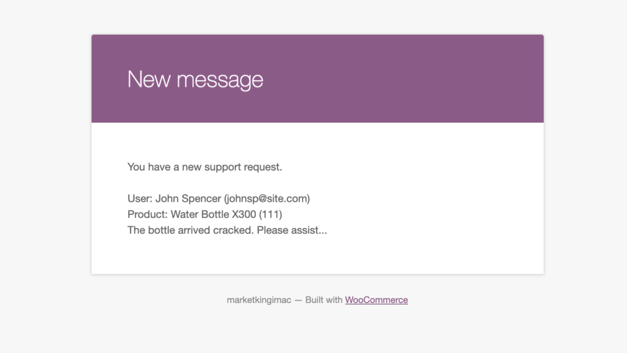627x353 pixels.
Task: Click the "User:" label
Action: coord(140,198)
